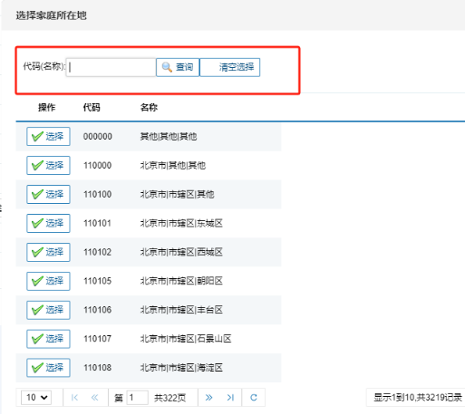Open the page size dropdown showing 10
The width and height of the screenshot is (465, 415).
pyautogui.click(x=36, y=397)
